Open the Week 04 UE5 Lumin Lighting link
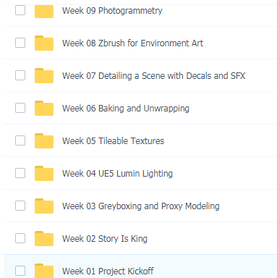277x278 pixels. (x=117, y=174)
